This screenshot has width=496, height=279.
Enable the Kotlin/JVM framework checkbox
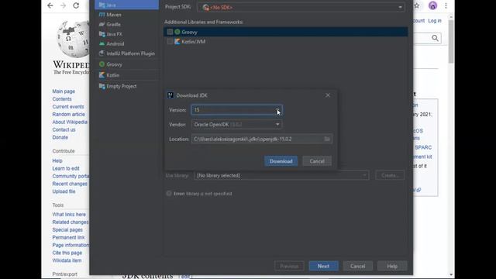pos(170,41)
